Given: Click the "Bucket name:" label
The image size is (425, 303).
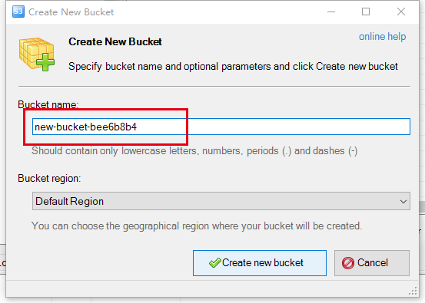Looking at the screenshot, I should click(x=48, y=104).
